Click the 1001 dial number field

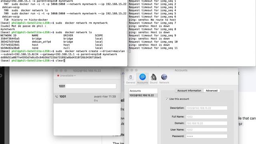point(87,86)
